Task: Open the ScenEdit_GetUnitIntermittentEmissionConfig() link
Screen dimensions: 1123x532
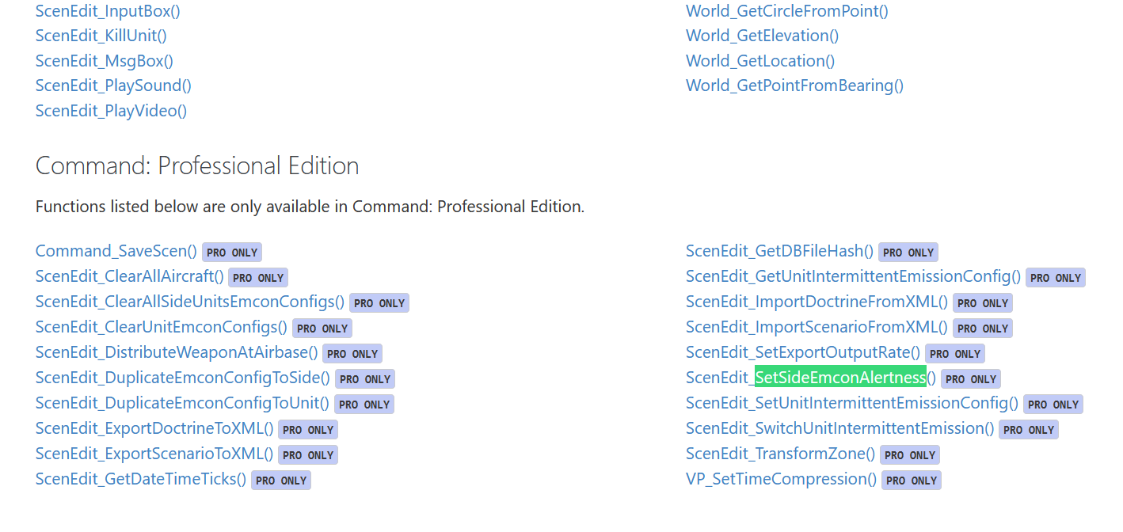Action: (x=853, y=276)
